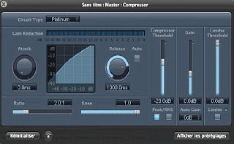
Task: Click the Knee slider handle
Action: tap(137, 112)
